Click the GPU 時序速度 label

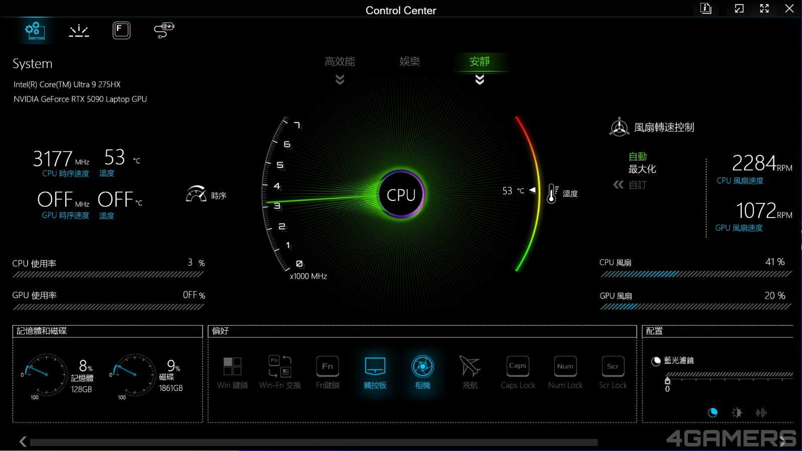point(66,215)
